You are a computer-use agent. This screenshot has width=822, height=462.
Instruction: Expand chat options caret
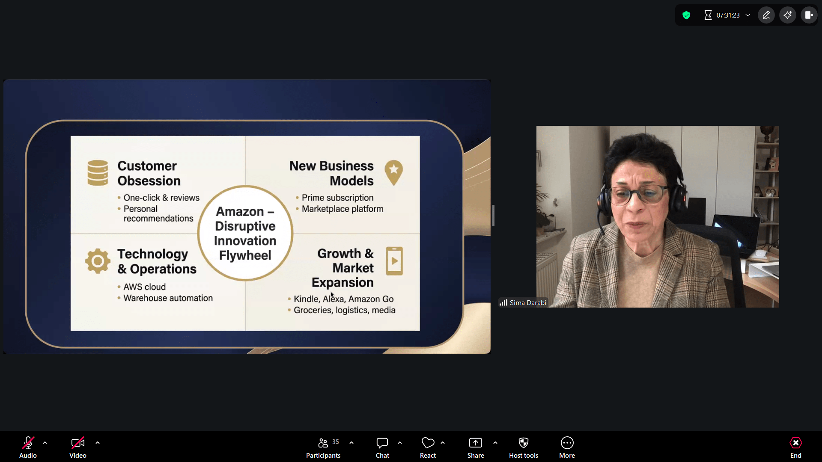(x=400, y=443)
